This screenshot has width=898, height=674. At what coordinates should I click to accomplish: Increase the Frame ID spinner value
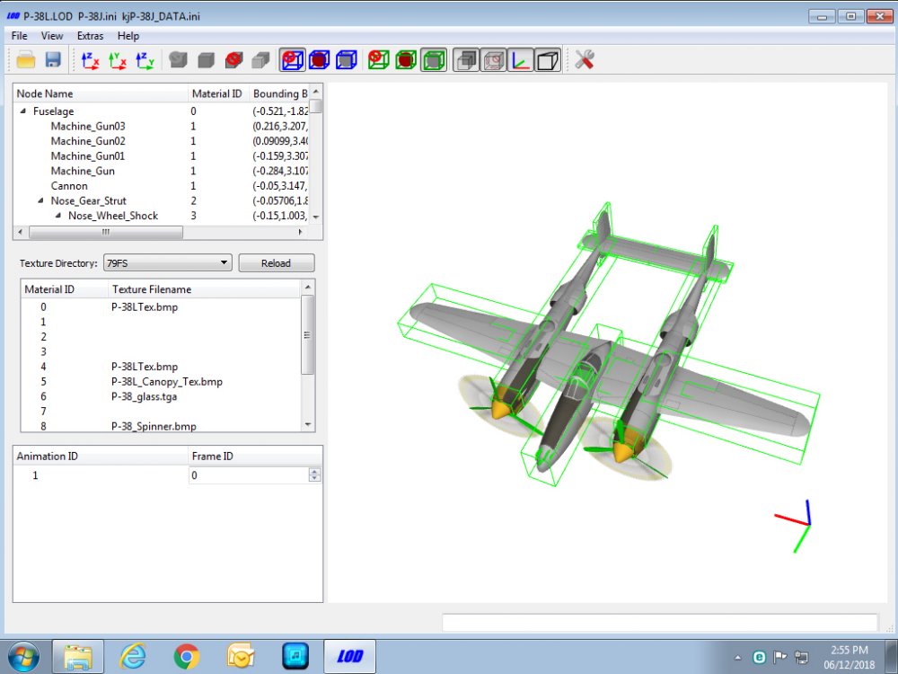click(x=314, y=471)
